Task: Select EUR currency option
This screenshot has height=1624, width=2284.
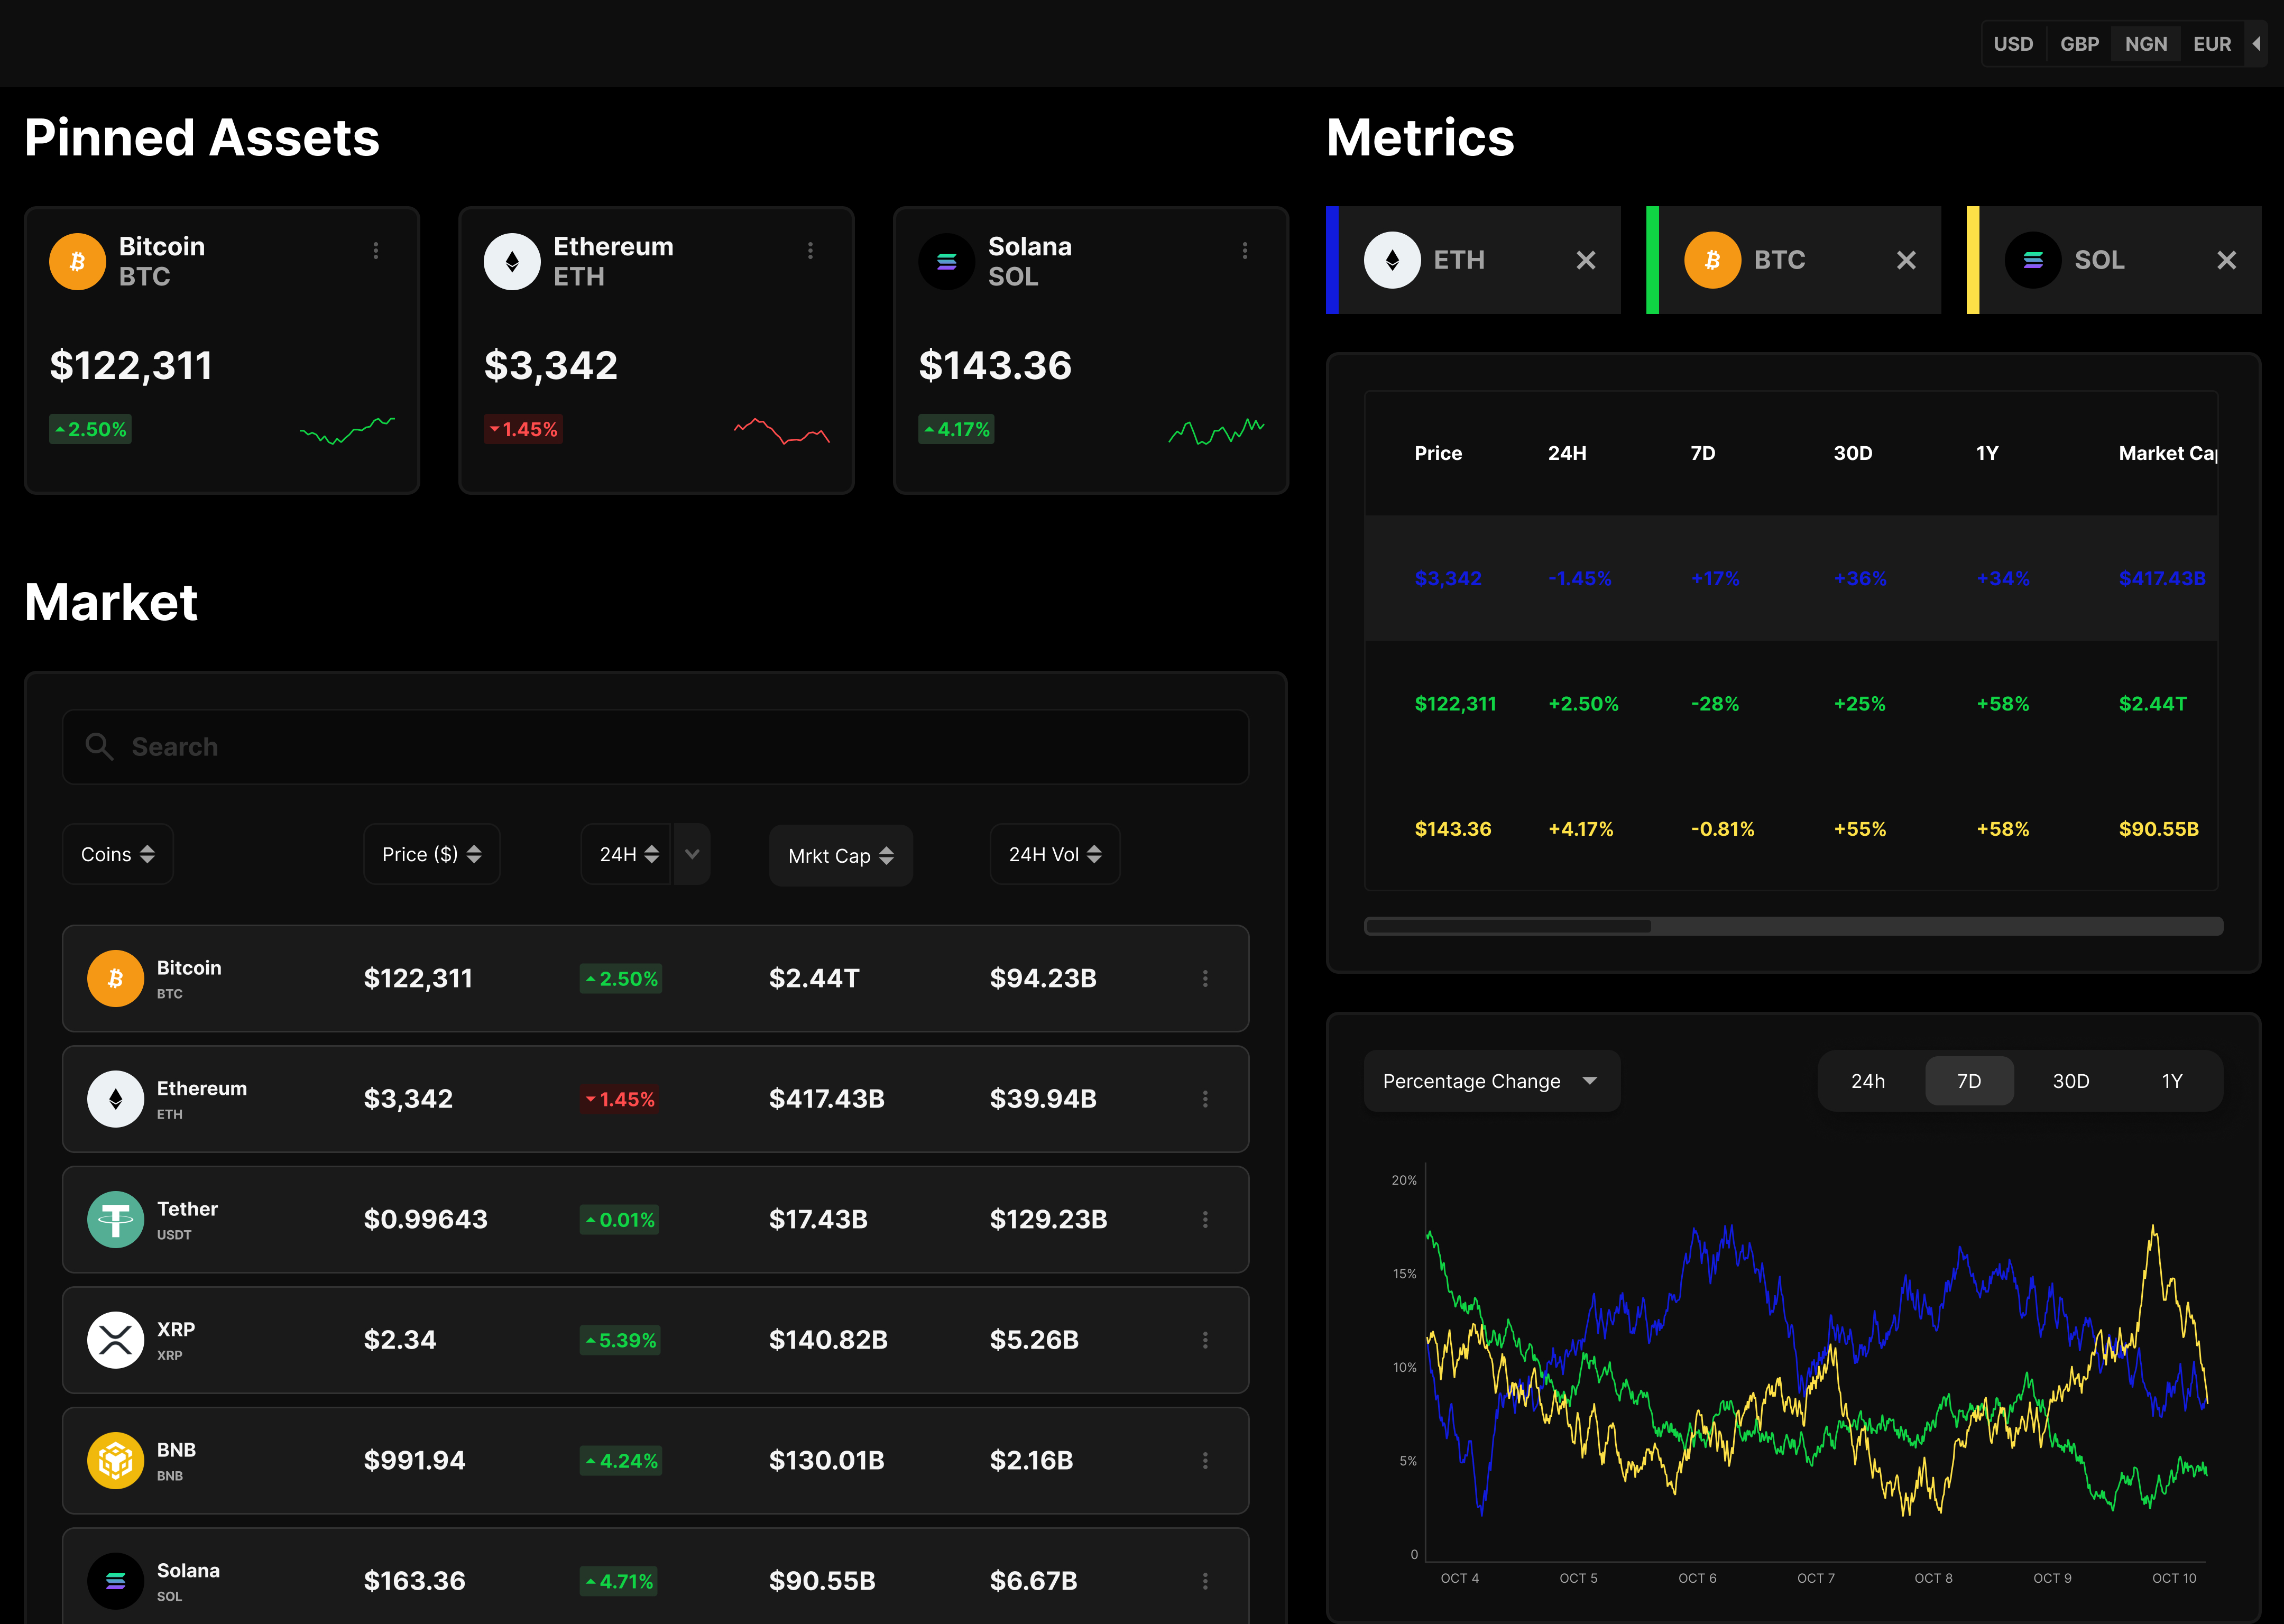Action: [2211, 44]
